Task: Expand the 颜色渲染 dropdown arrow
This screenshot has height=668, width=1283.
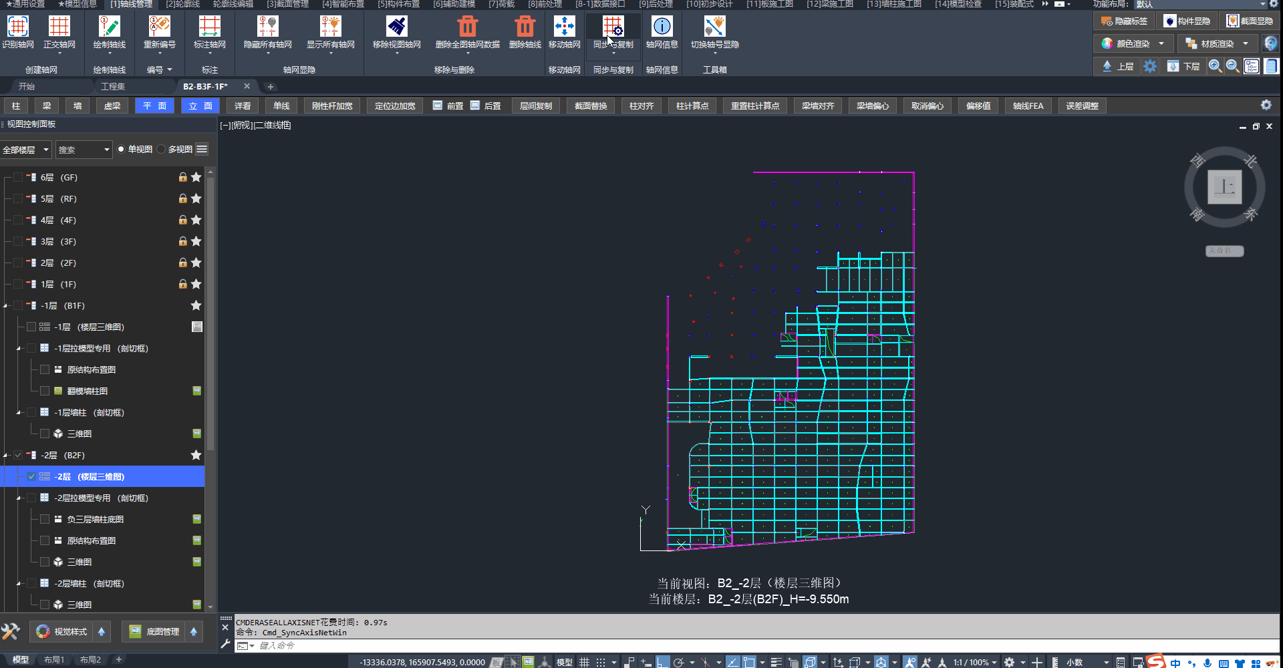Action: click(x=1161, y=44)
